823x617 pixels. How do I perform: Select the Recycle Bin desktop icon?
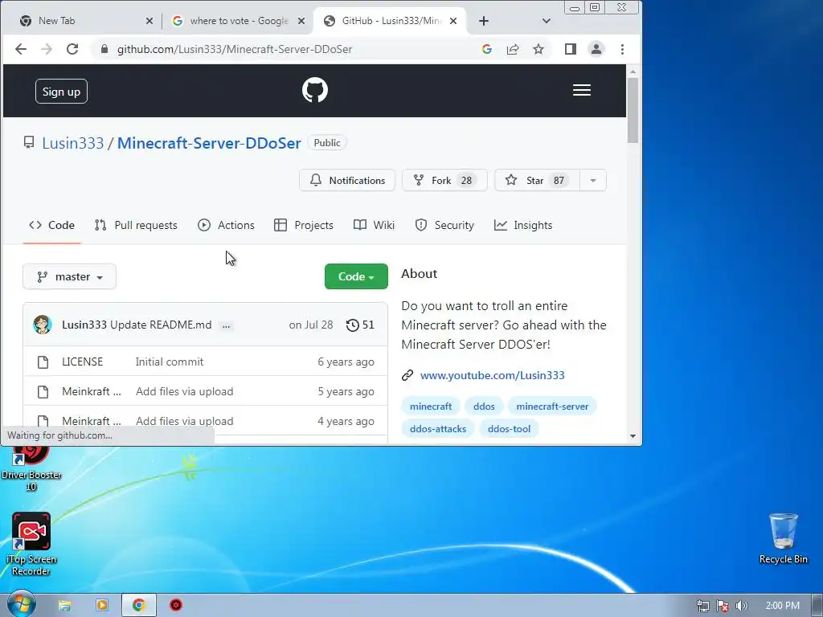point(783,538)
